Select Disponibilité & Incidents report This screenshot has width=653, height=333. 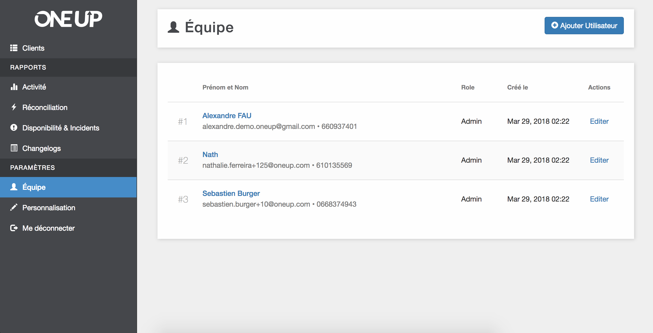coord(61,128)
